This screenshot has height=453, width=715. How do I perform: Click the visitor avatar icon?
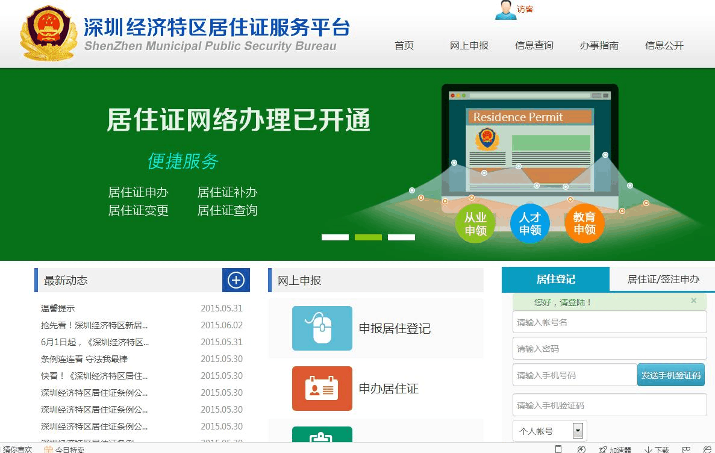[505, 10]
